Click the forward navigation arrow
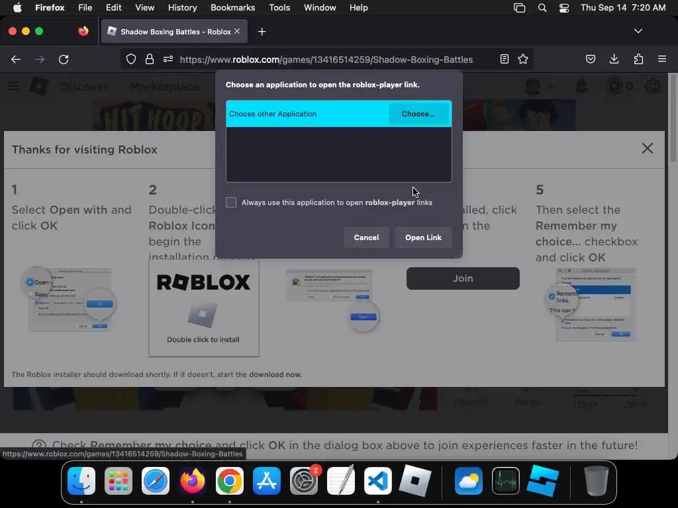Screen dimensions: 678x508 tap(39, 59)
